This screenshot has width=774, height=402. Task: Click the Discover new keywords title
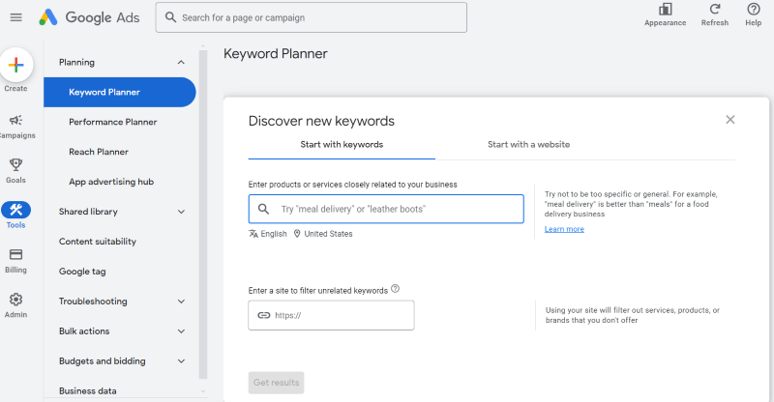point(321,121)
